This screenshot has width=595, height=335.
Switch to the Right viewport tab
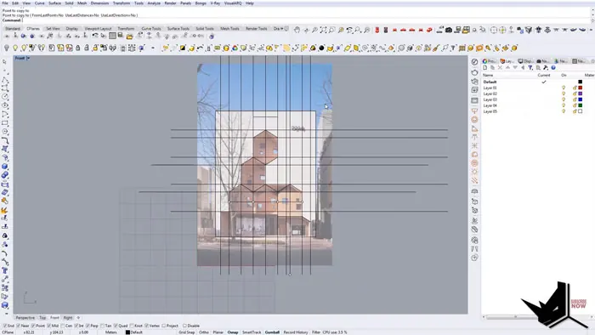point(68,317)
